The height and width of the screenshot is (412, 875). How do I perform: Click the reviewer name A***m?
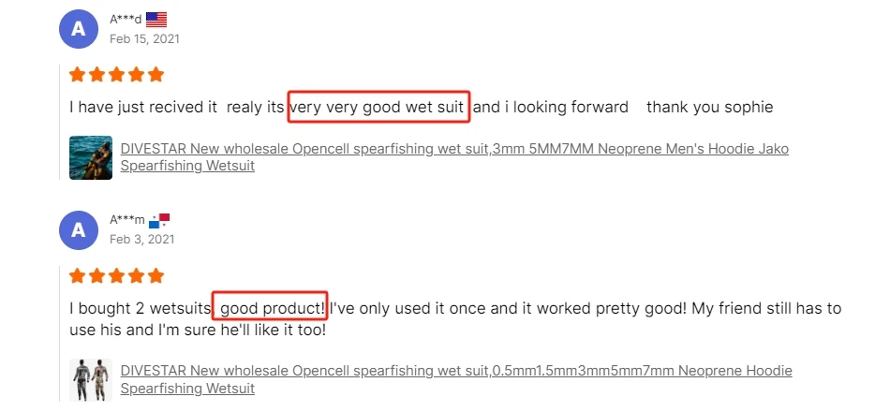click(x=127, y=220)
